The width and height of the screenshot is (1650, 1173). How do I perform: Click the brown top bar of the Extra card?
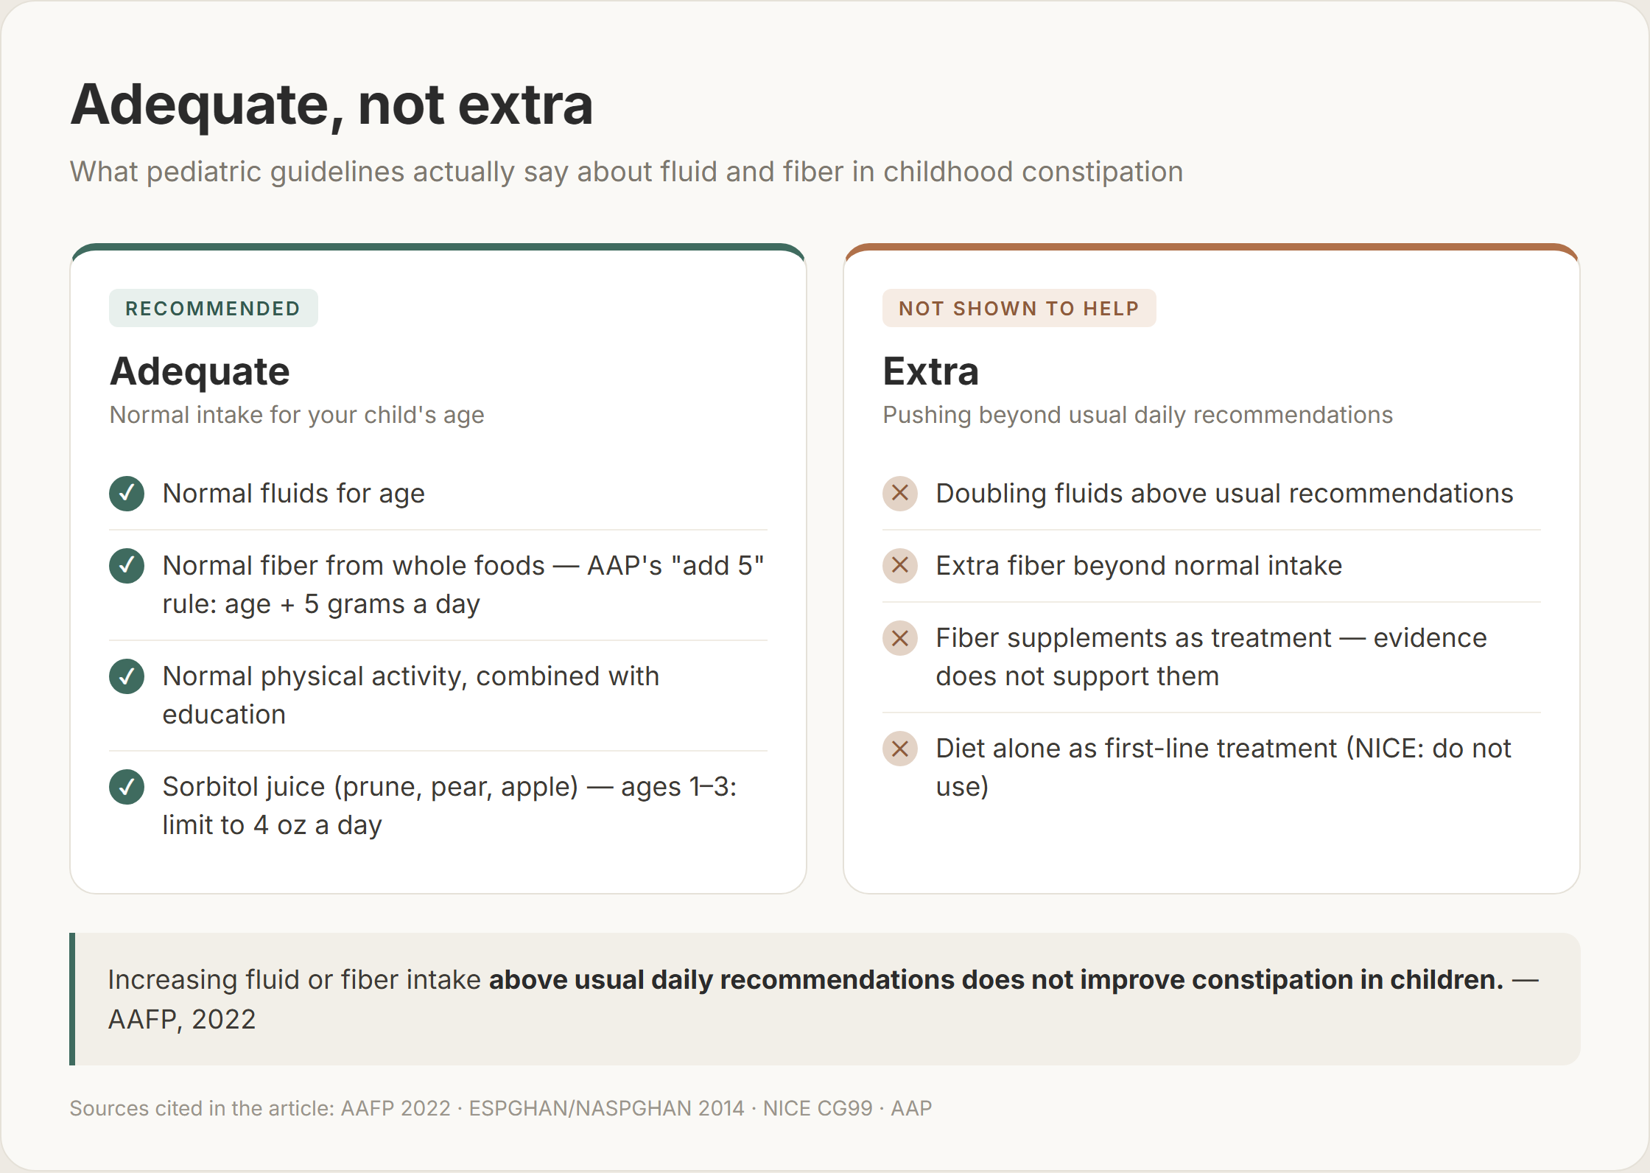coord(1212,247)
